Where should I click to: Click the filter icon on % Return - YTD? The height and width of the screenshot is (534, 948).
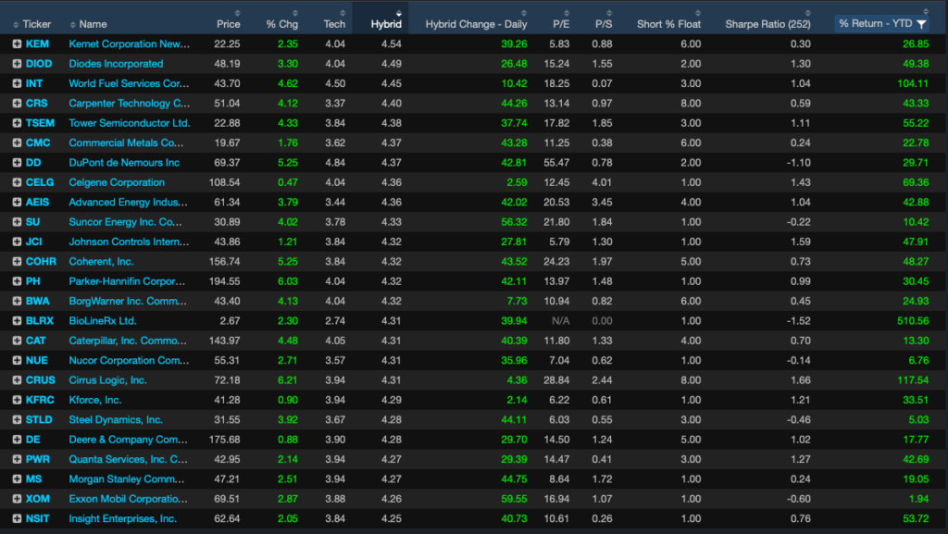click(921, 24)
